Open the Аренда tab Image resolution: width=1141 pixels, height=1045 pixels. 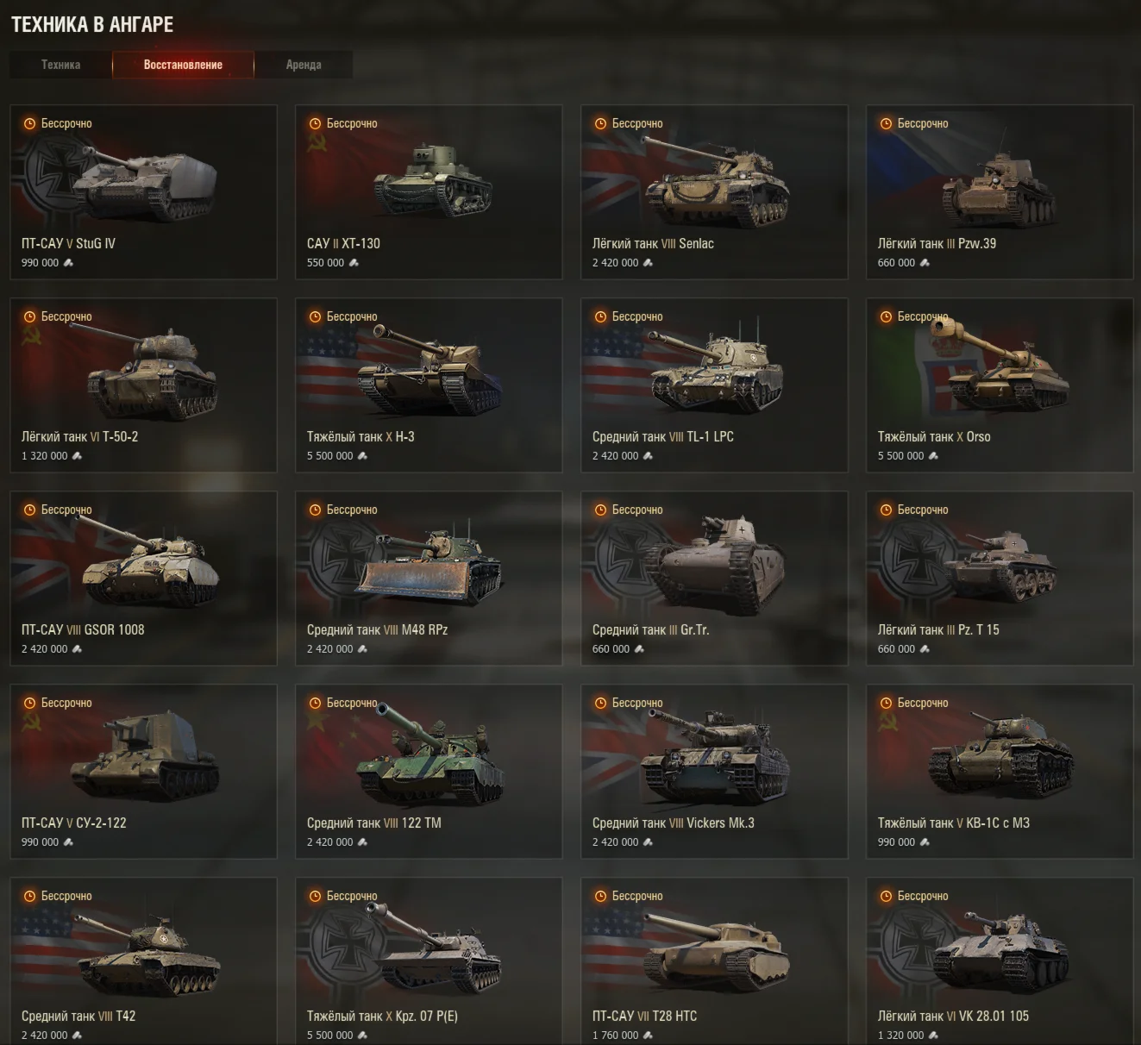click(304, 65)
